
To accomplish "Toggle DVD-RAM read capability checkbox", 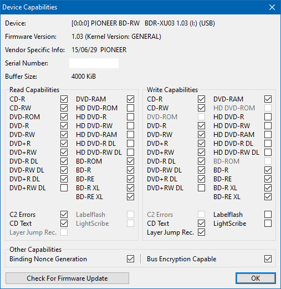I will [x=130, y=99].
